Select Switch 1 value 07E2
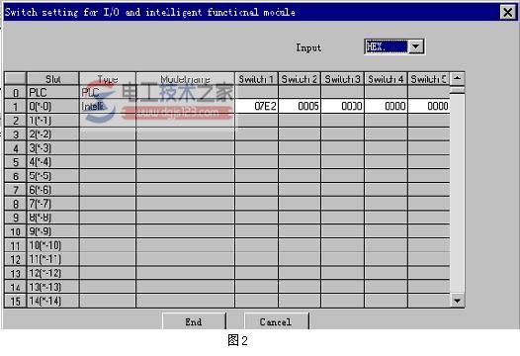The height and width of the screenshot is (356, 520). click(x=256, y=106)
